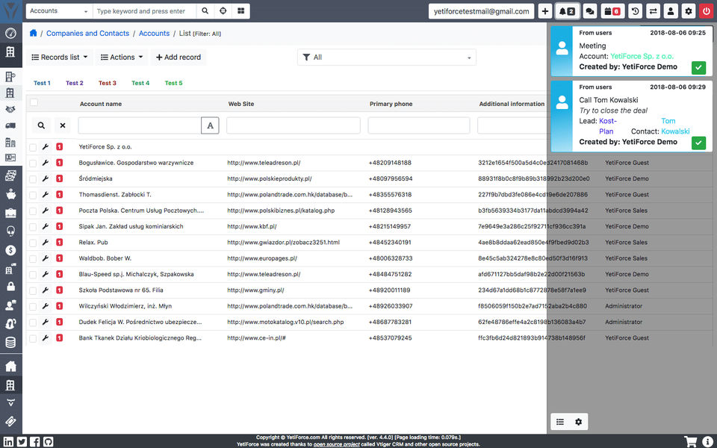
Task: Open dashboard gauge icon in sidebar
Action: point(10,33)
